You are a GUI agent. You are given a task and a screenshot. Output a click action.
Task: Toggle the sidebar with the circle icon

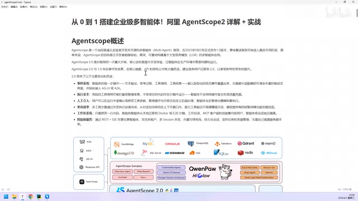coord(3,189)
